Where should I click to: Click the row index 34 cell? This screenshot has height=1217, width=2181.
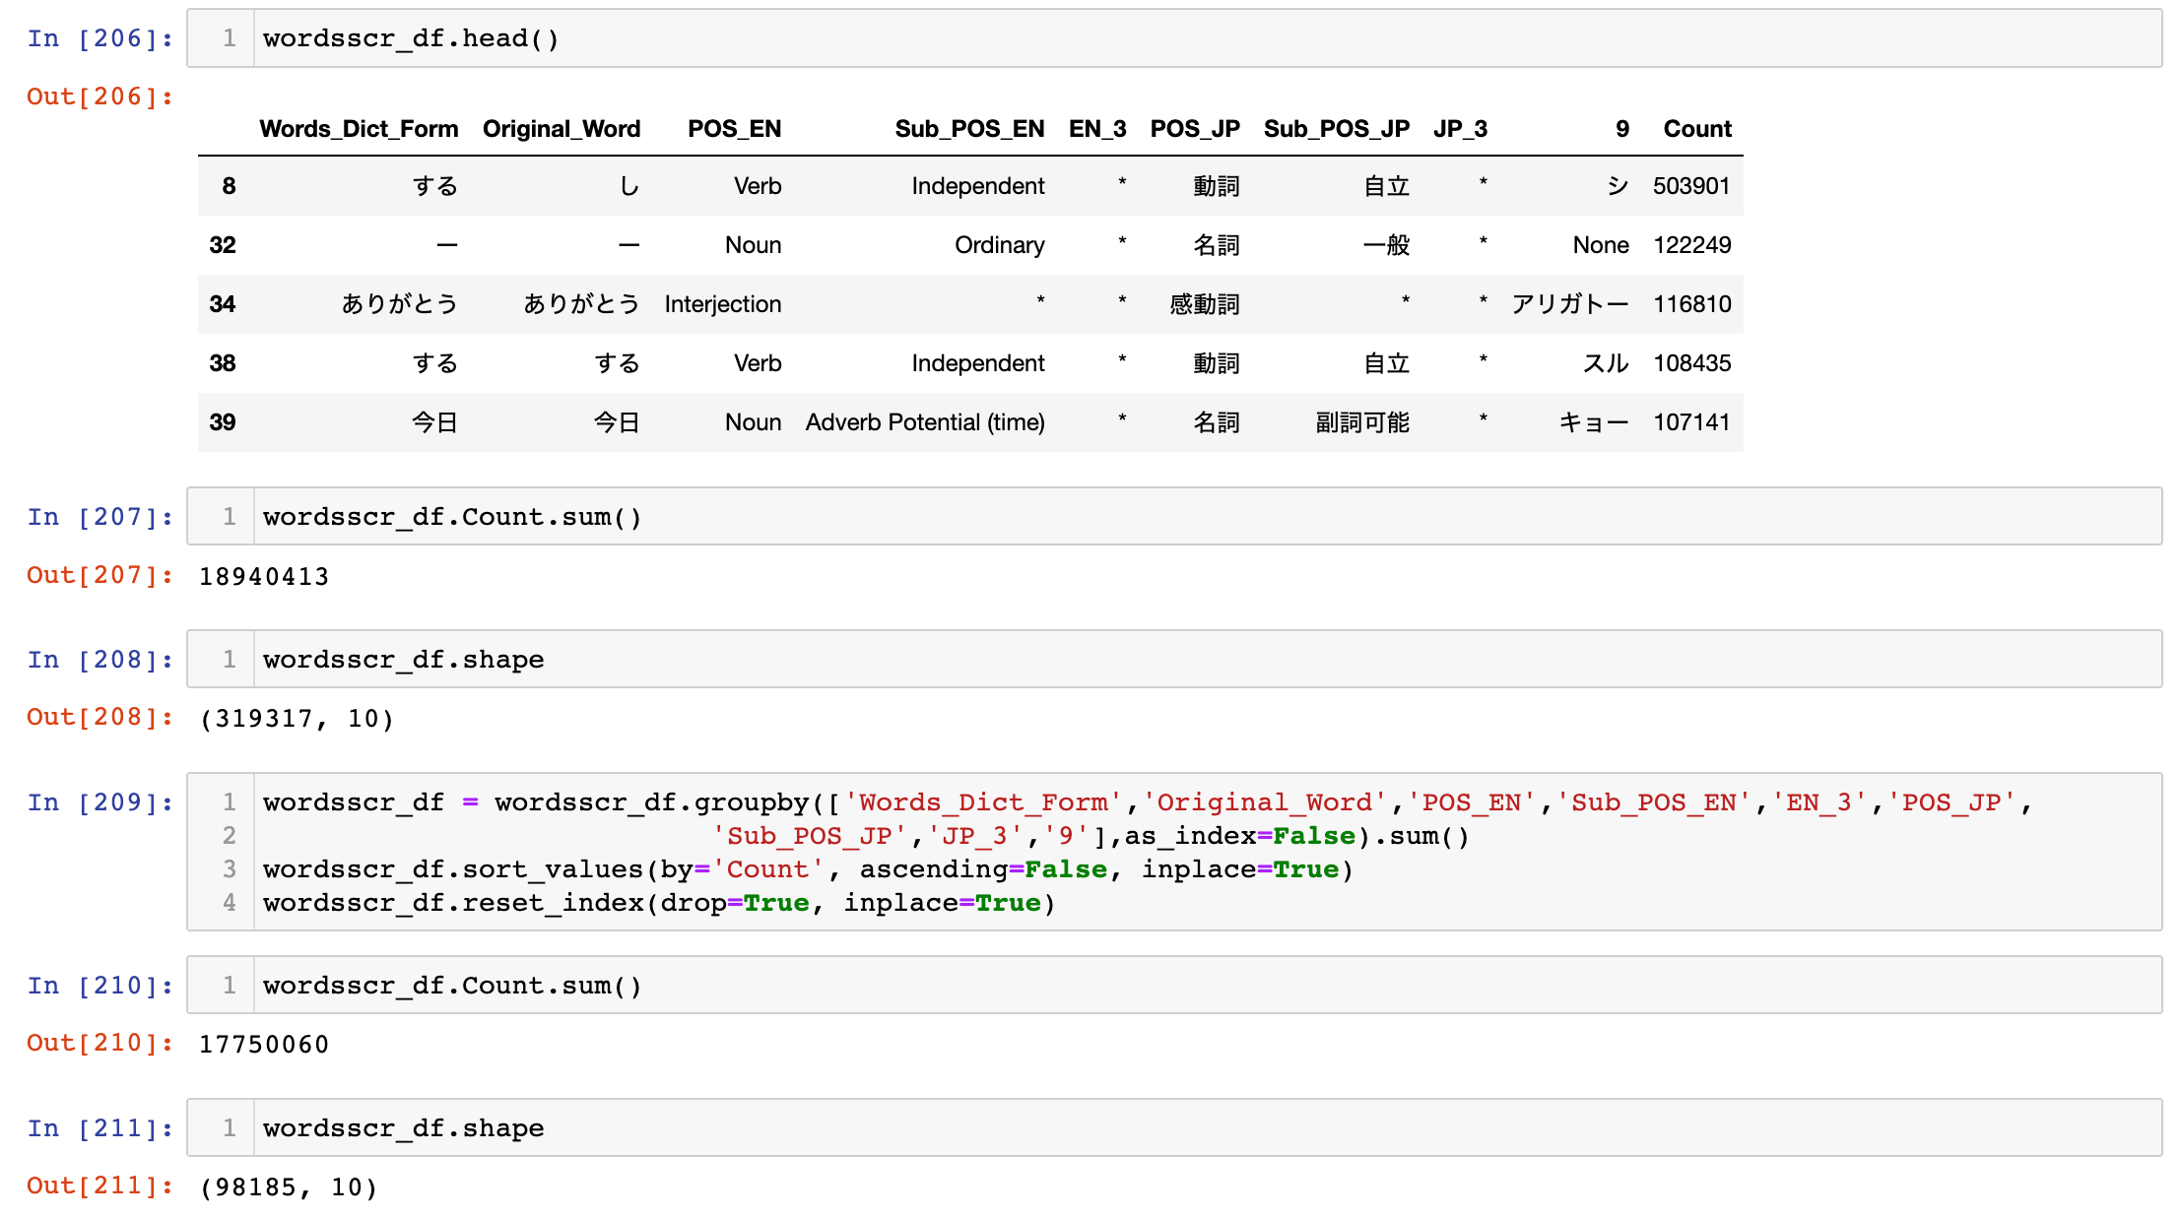coord(223,304)
